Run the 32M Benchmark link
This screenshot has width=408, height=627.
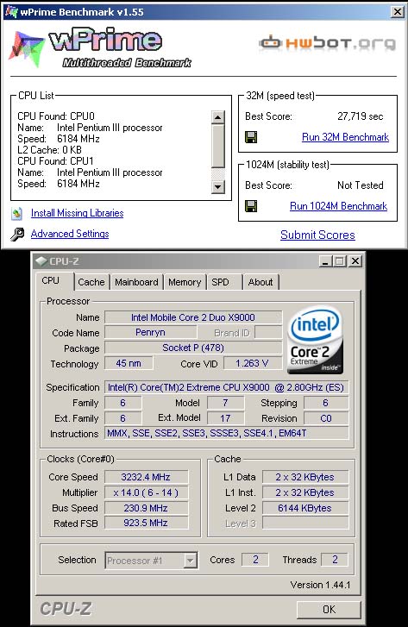click(345, 137)
